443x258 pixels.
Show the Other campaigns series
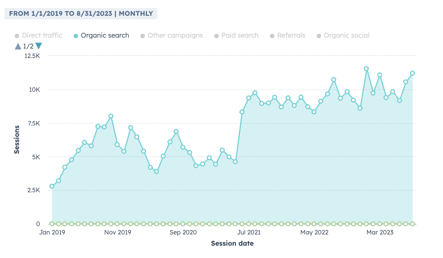tap(175, 36)
